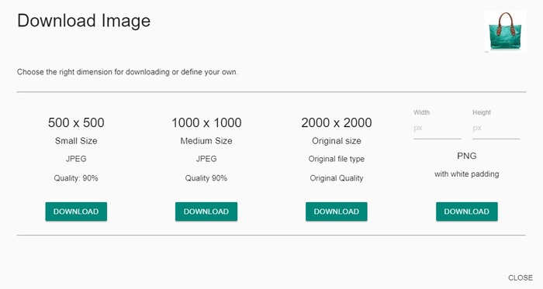Screen dimensions: 543x289
Task: Select the '500 x 500' dimension text
Action: point(76,122)
